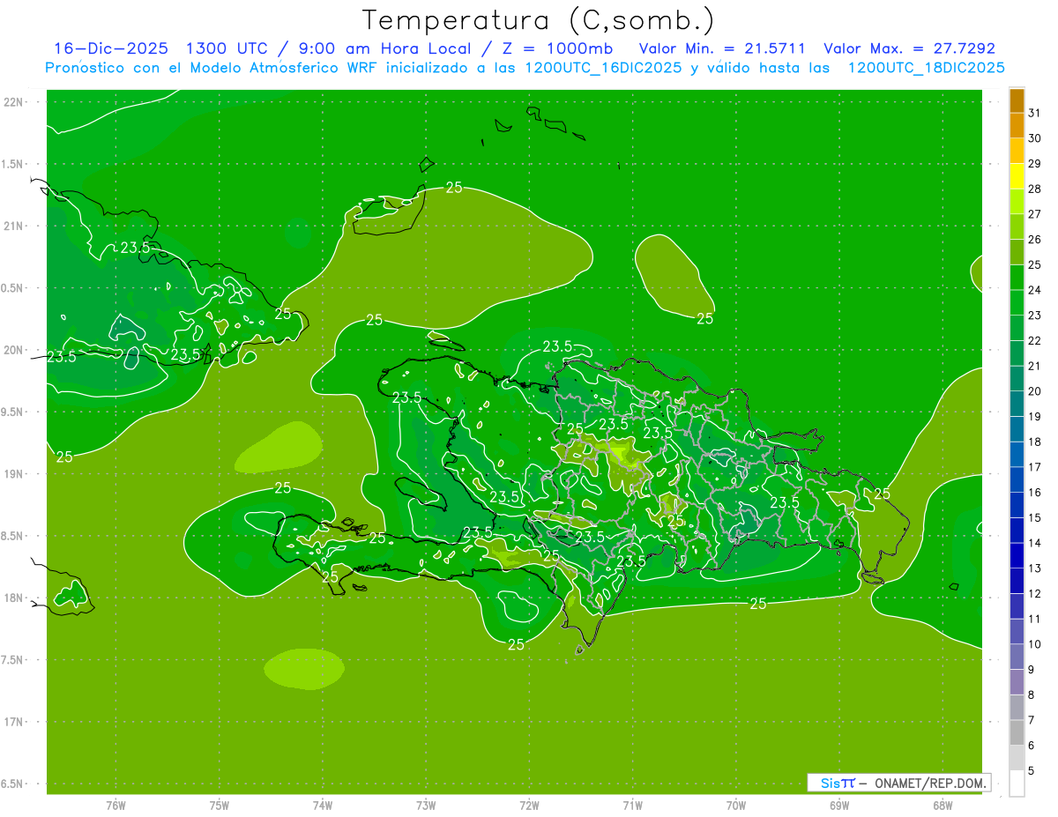Click the '18N' latitude axis label
Image resolution: width=1058 pixels, height=817 pixels.
[x=14, y=598]
